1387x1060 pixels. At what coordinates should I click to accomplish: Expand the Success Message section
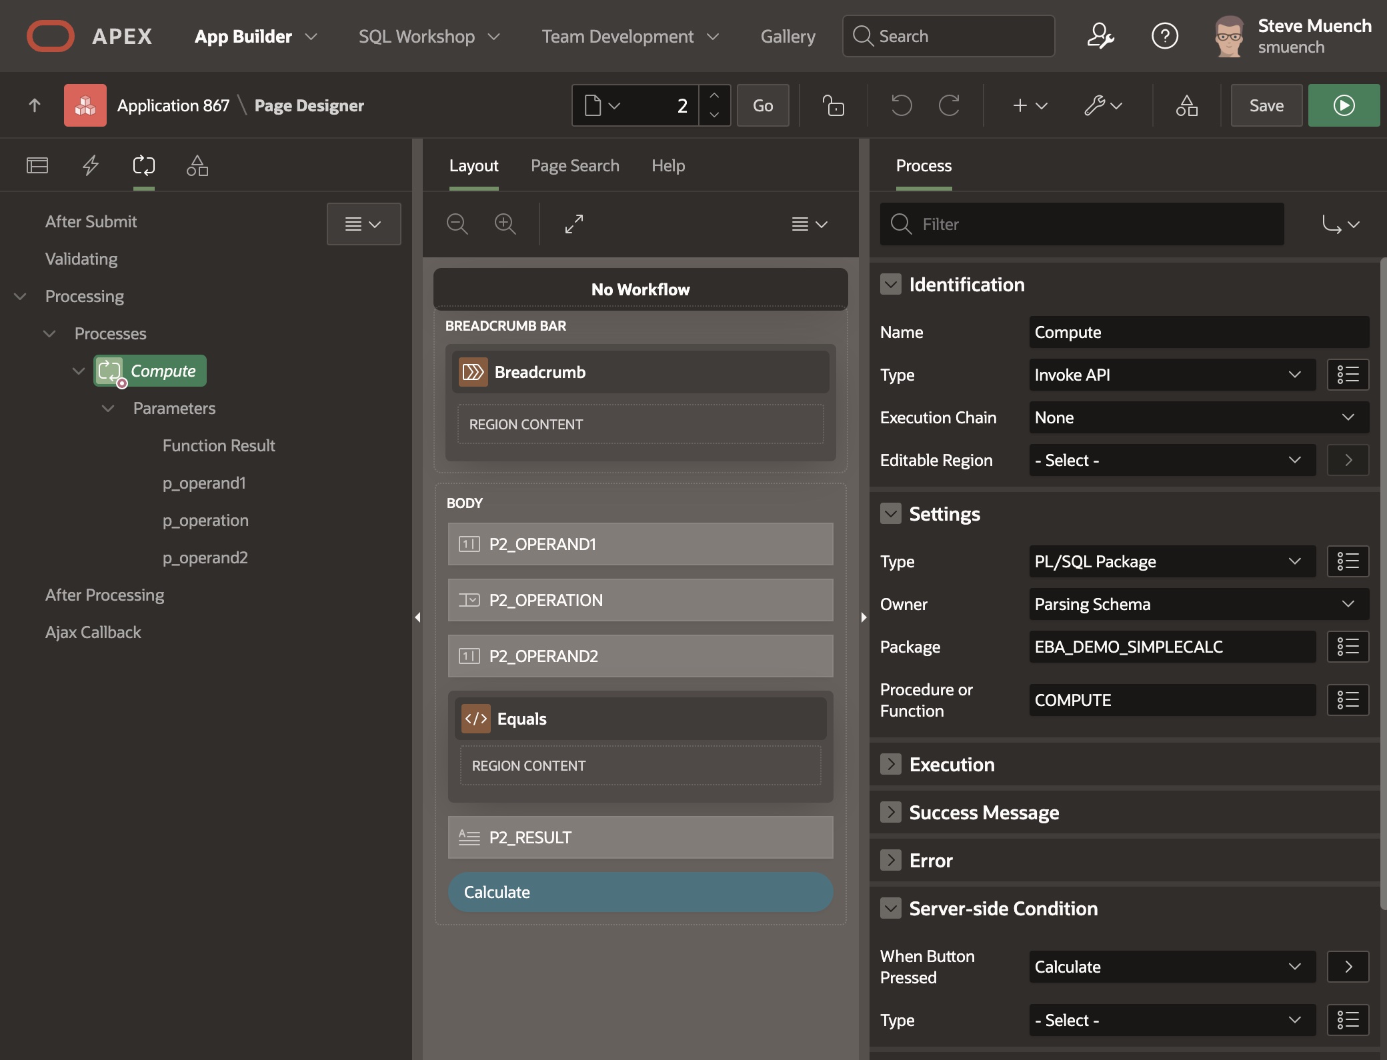click(891, 813)
